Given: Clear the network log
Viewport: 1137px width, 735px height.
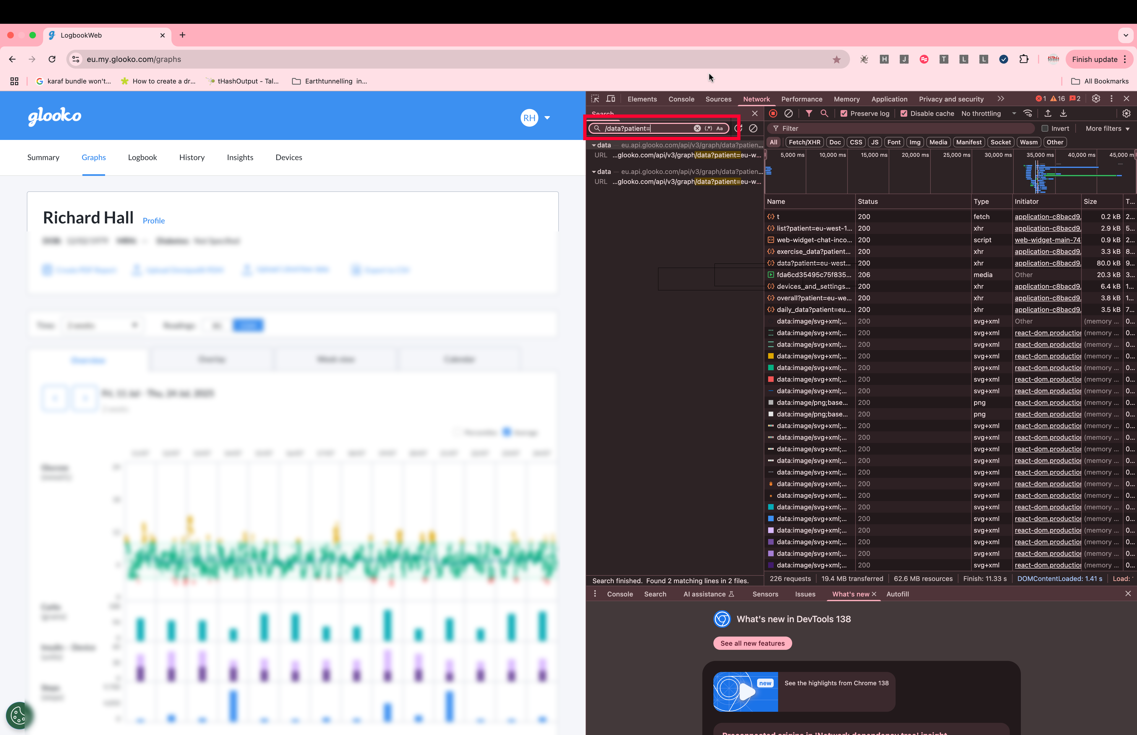Looking at the screenshot, I should [789, 114].
